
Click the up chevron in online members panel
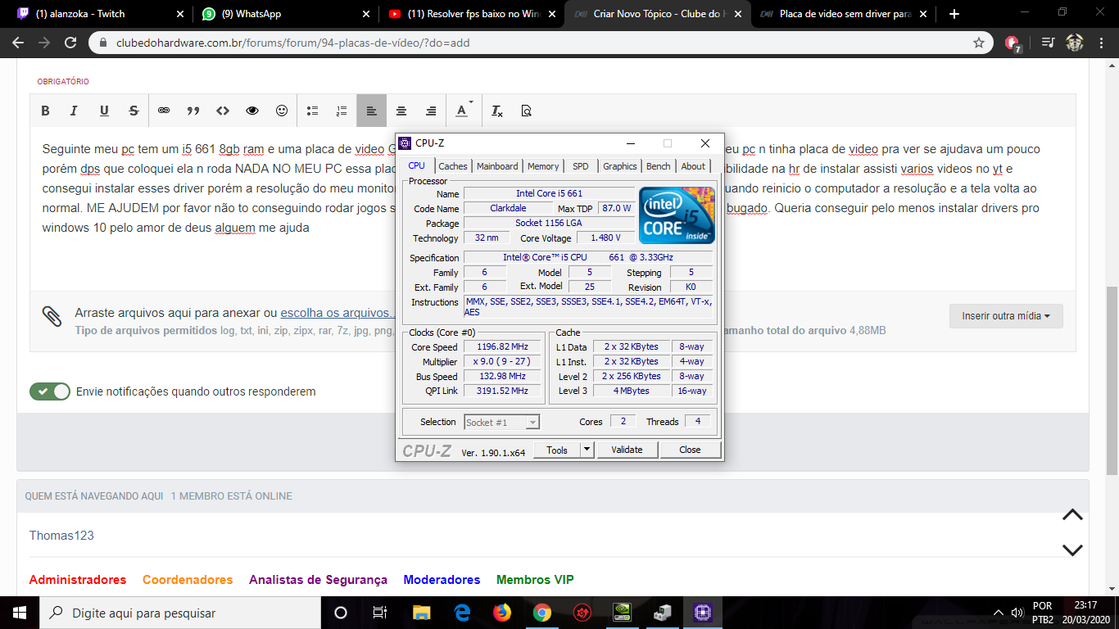pos(1072,515)
